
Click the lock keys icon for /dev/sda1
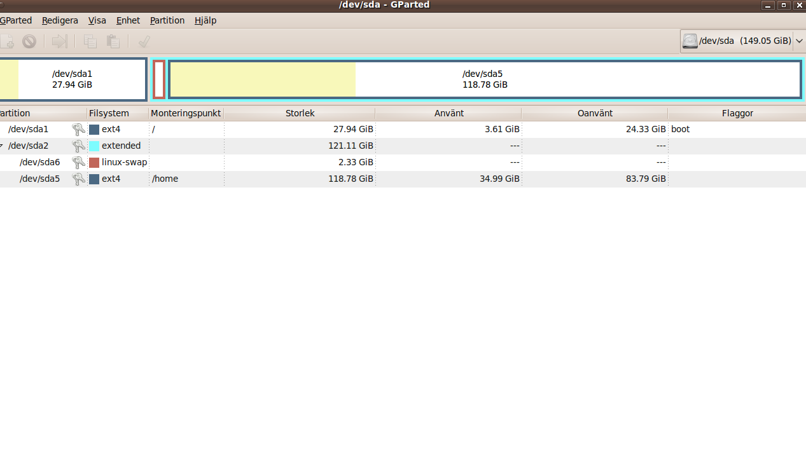pos(78,129)
